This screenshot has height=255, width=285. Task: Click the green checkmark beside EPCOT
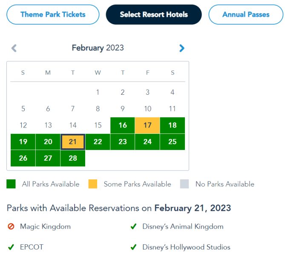(x=11, y=247)
